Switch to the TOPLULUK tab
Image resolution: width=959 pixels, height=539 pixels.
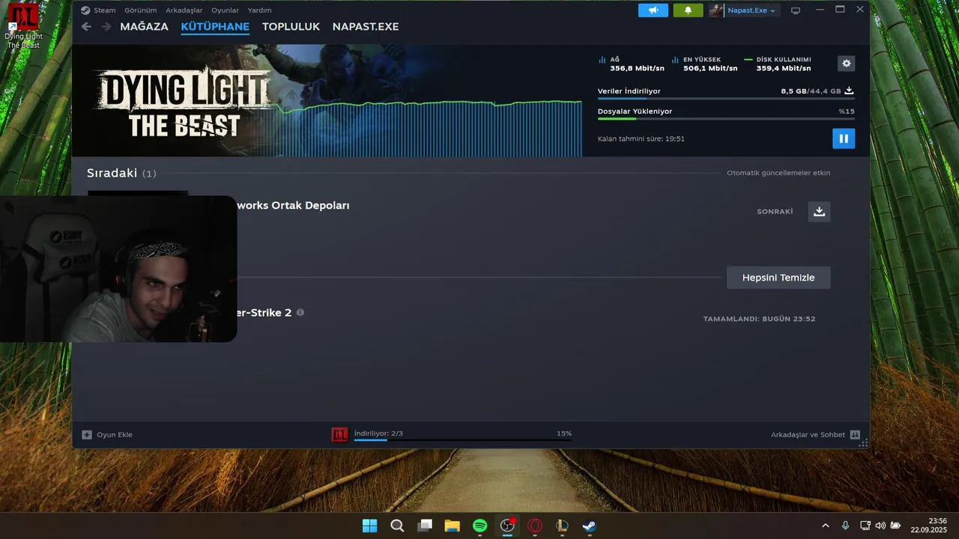click(x=291, y=26)
